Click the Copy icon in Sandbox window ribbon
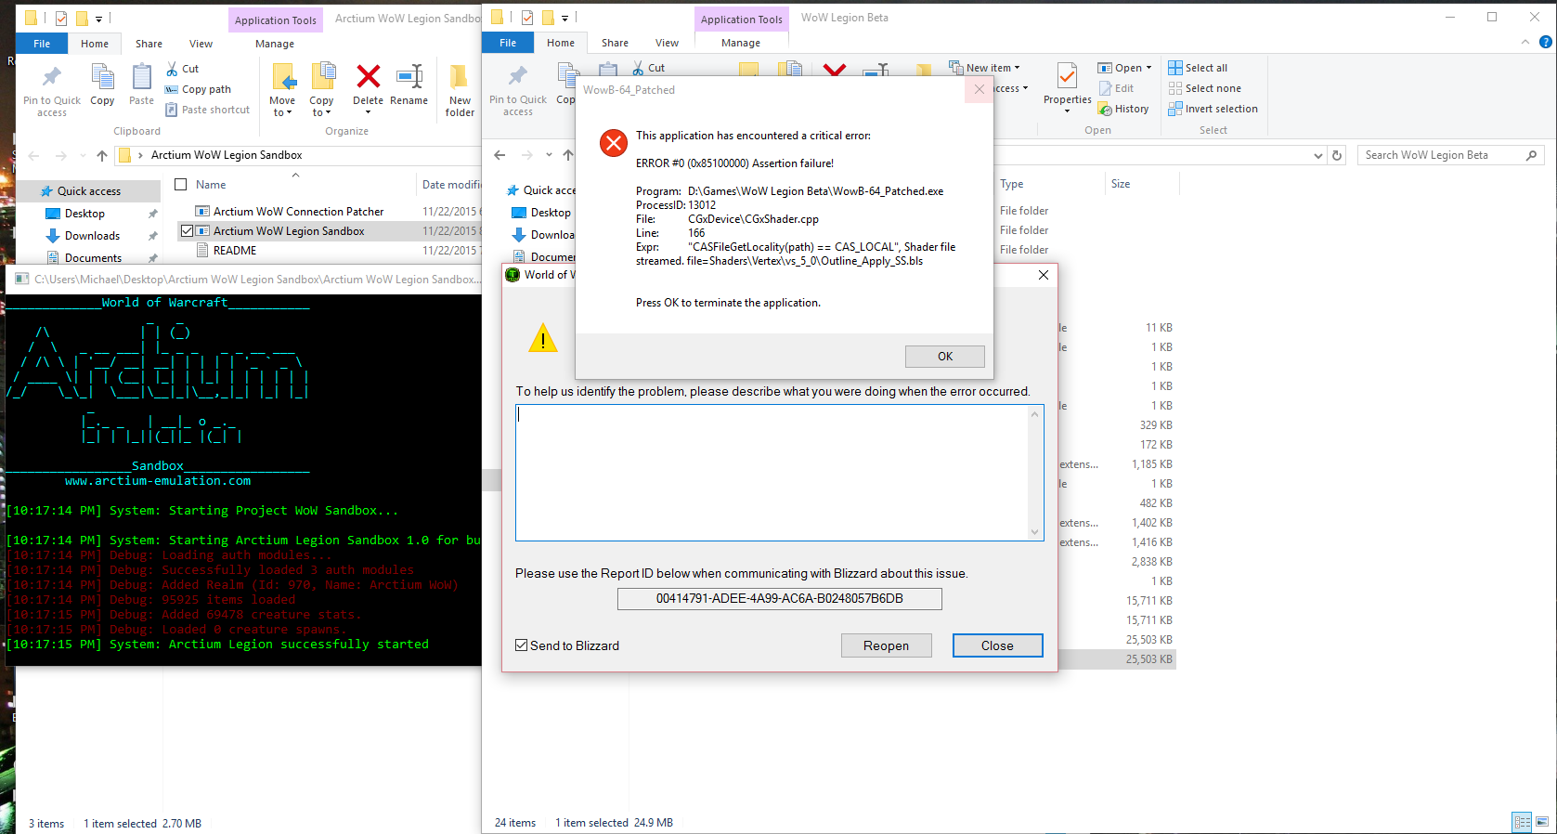This screenshot has height=834, width=1557. click(x=102, y=78)
